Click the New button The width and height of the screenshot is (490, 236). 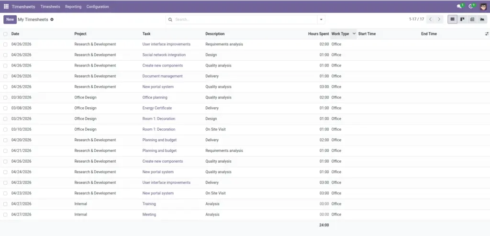click(x=10, y=19)
